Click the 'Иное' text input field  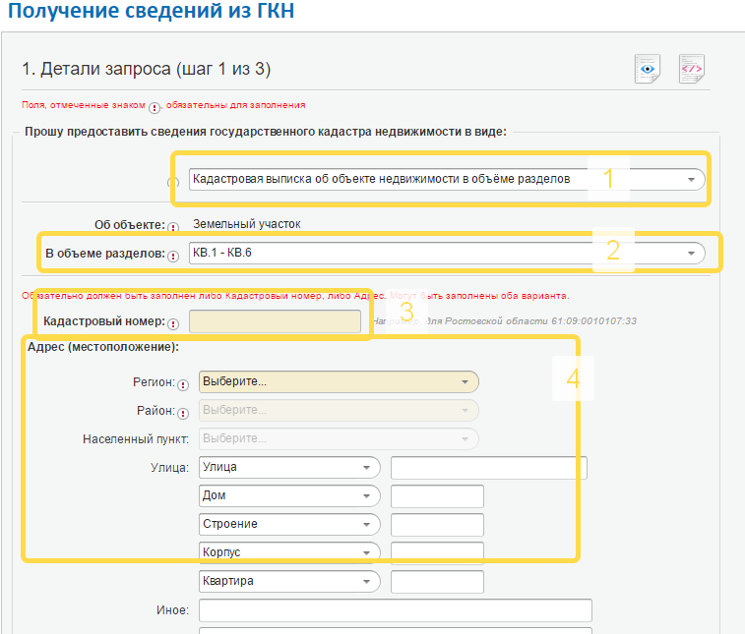395,610
